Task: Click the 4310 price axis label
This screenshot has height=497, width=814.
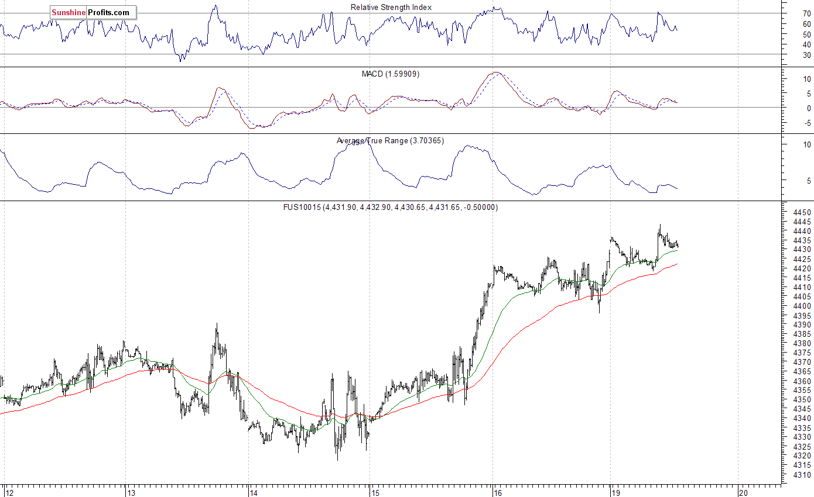Action: pos(802,474)
